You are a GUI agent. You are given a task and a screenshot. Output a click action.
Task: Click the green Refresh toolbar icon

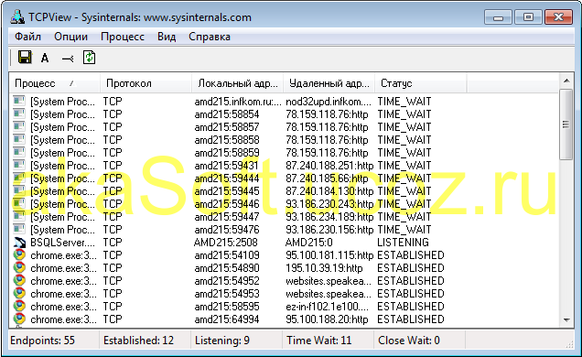(x=89, y=58)
